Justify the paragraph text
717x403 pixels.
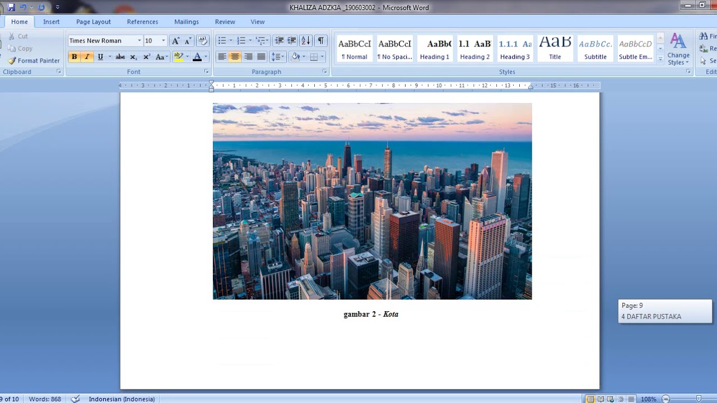tap(261, 57)
